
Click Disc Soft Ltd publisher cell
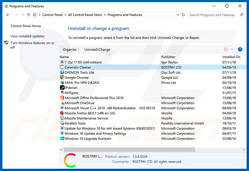pos(171,72)
